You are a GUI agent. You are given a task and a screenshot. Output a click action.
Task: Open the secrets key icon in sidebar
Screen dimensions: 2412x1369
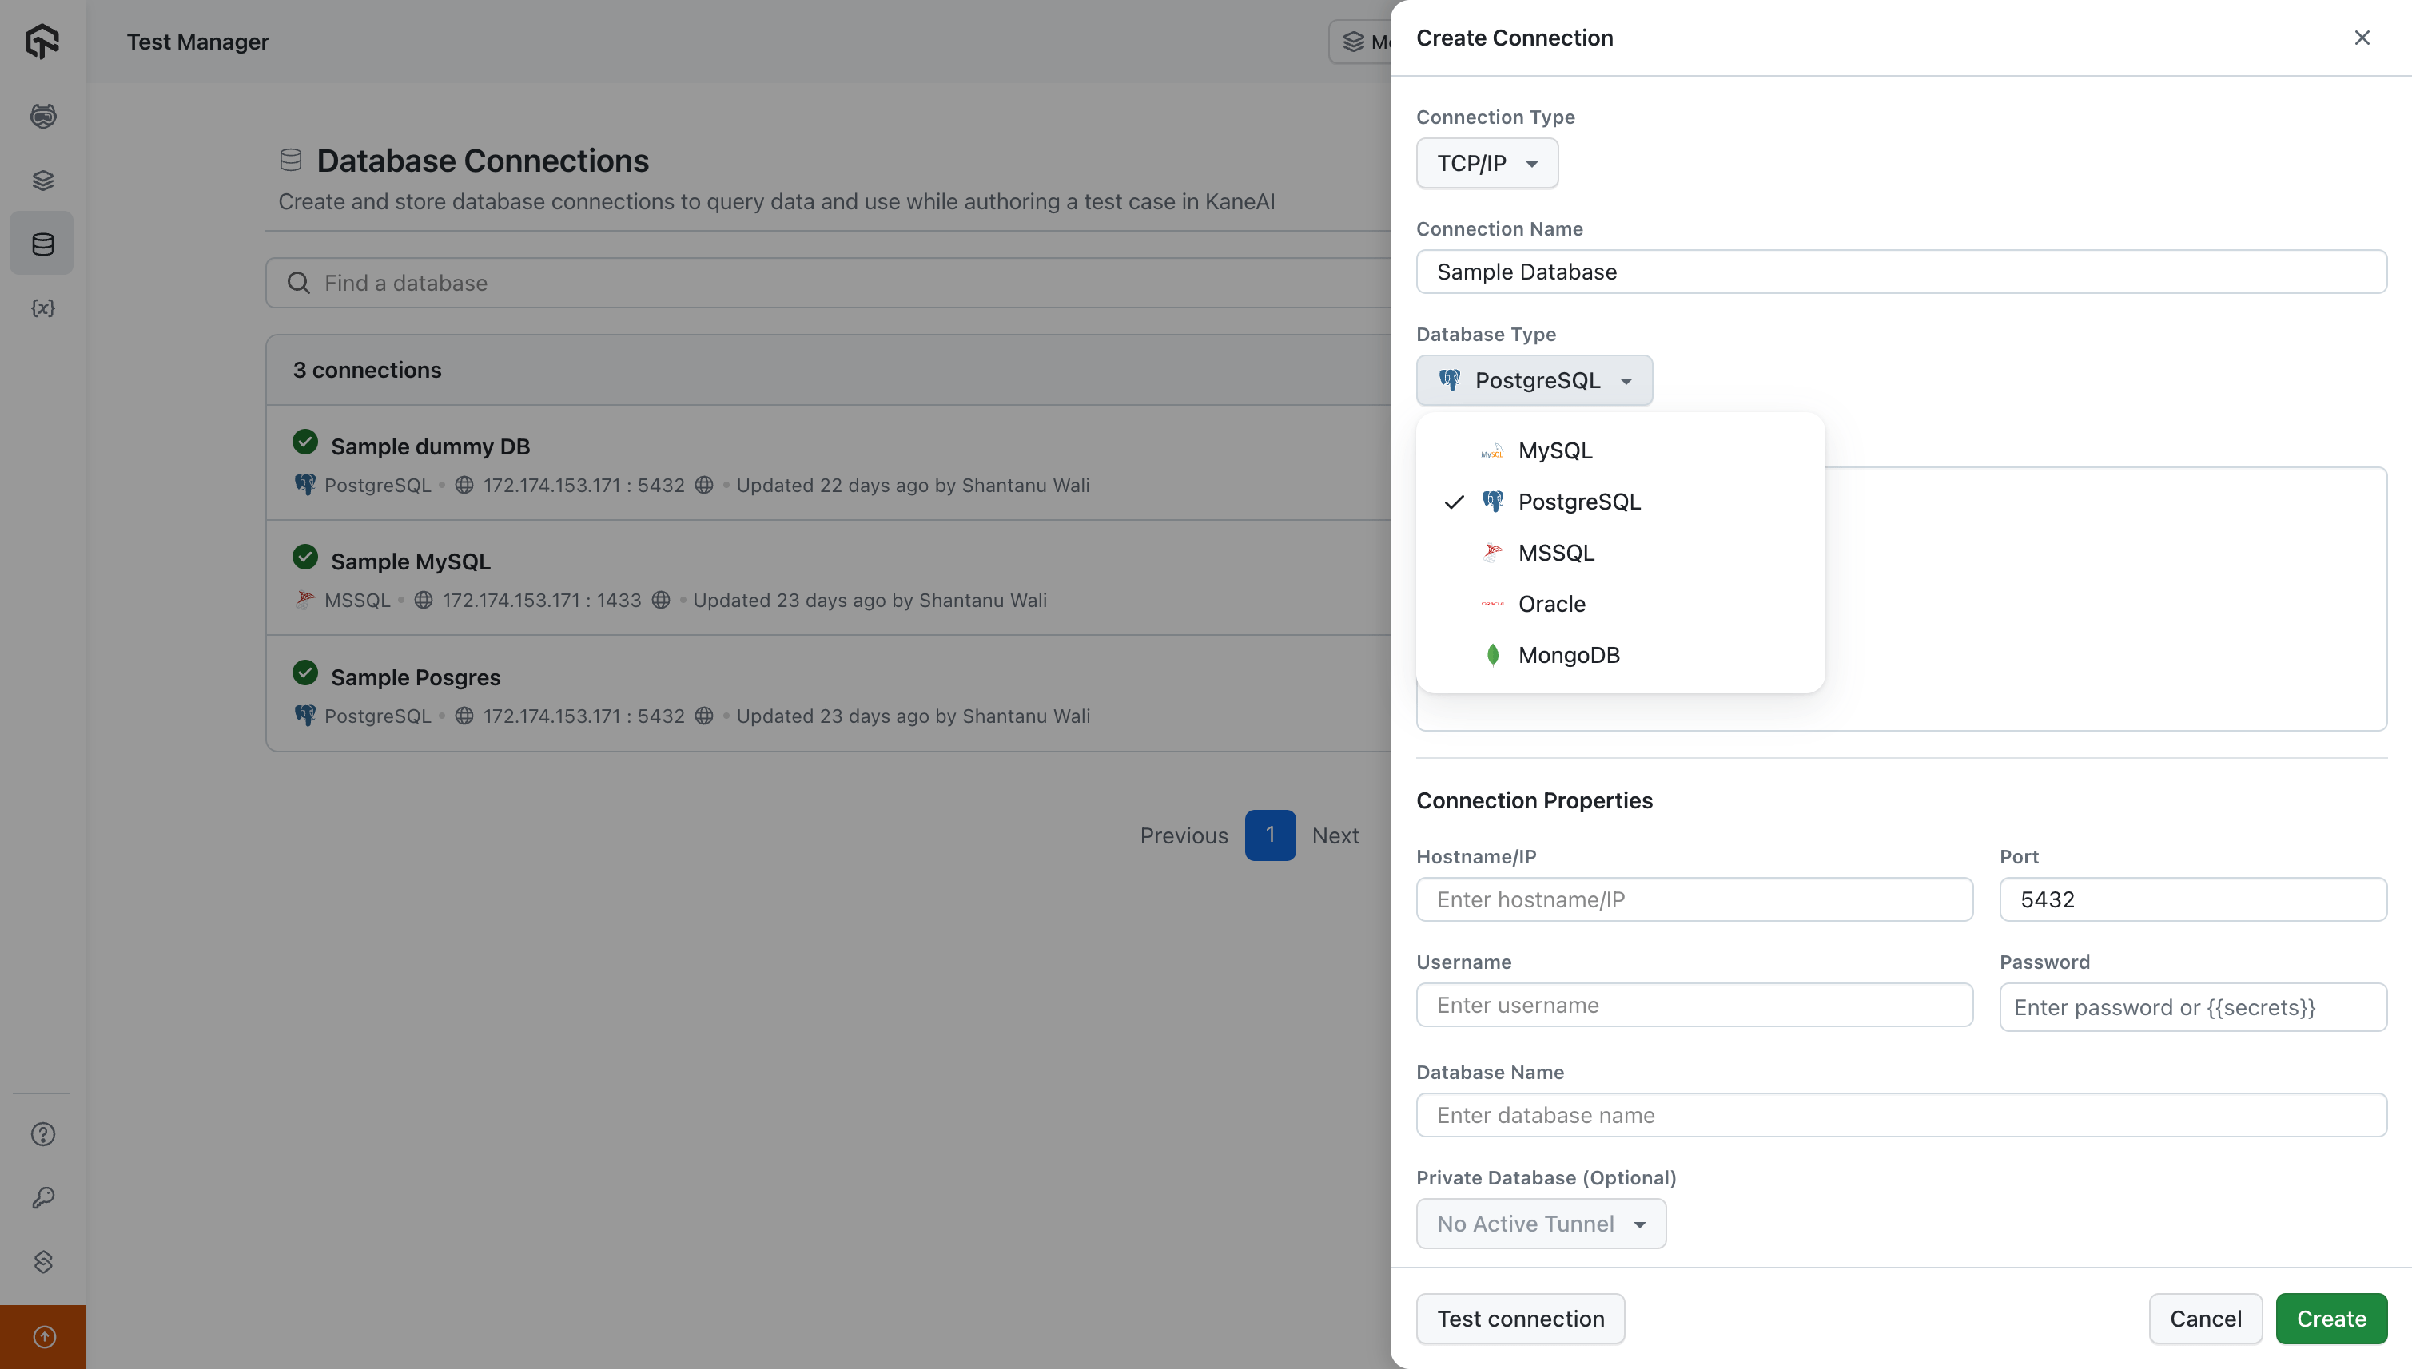[x=42, y=1198]
